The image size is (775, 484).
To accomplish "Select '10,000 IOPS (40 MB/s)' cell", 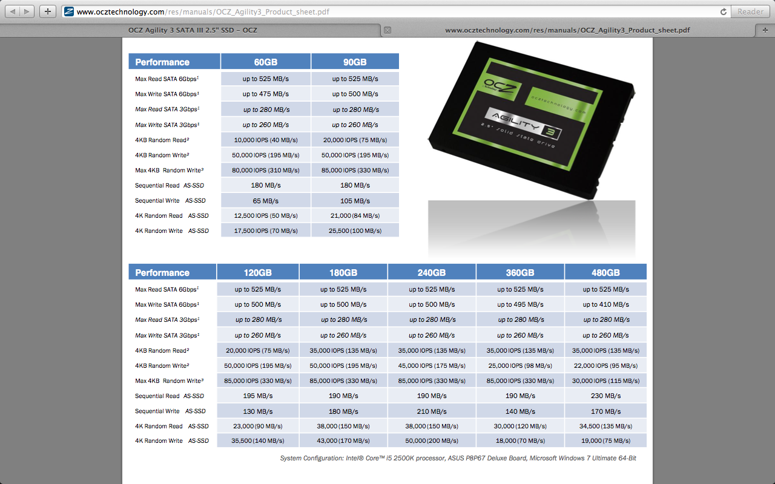I will tap(266, 140).
